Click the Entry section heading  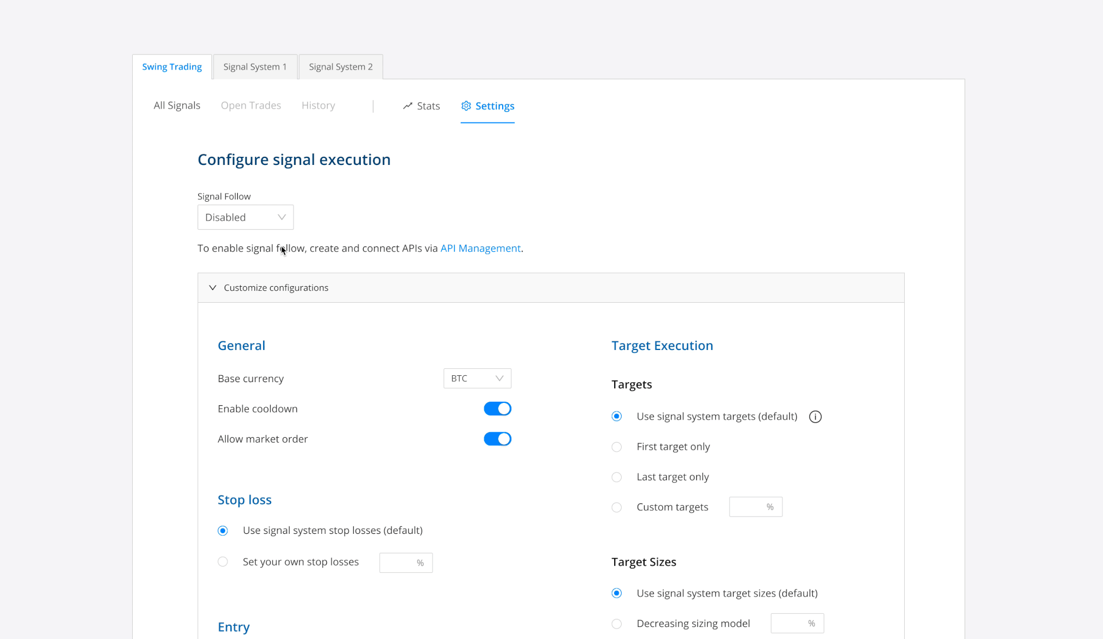coord(234,627)
